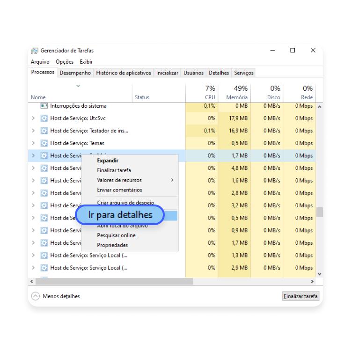
Task: Click the horizontal scrollbar left arrow
Action: [32, 281]
